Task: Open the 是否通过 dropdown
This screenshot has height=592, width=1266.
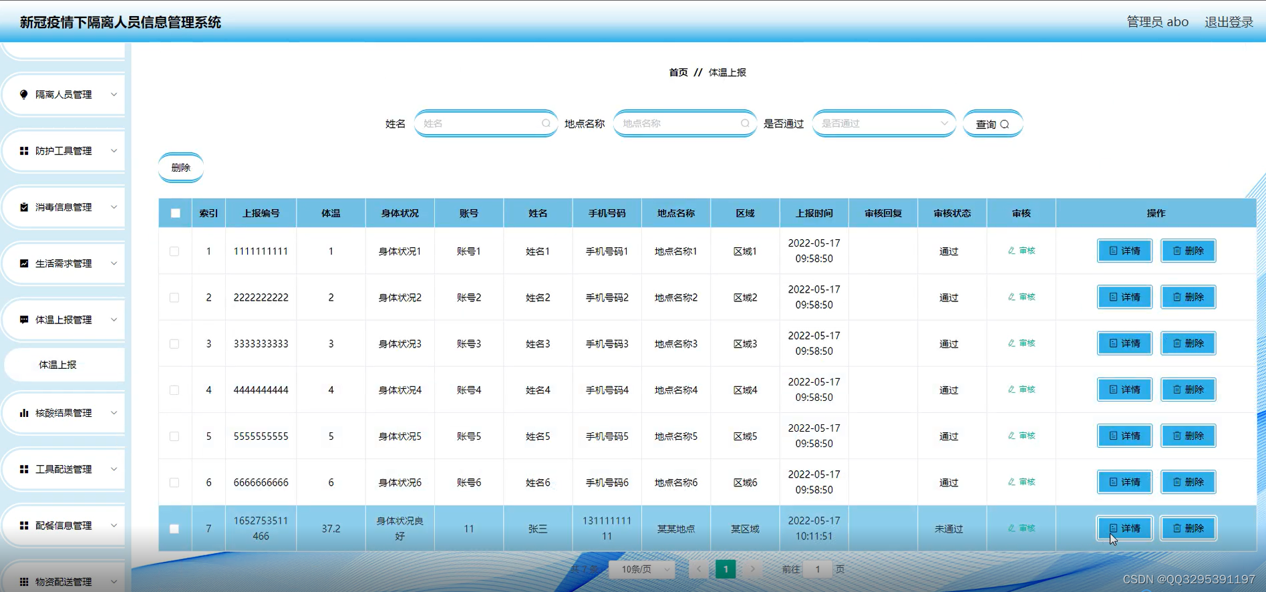Action: pyautogui.click(x=884, y=124)
